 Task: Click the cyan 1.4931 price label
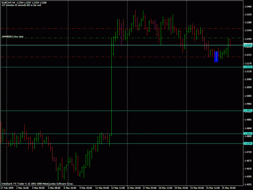tap(248, 111)
